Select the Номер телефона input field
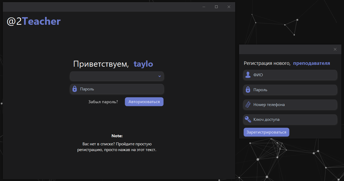 pyautogui.click(x=294, y=105)
